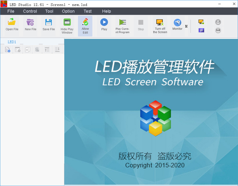Add a new program in the LED1 panel
The width and height of the screenshot is (238, 186).
[7, 49]
